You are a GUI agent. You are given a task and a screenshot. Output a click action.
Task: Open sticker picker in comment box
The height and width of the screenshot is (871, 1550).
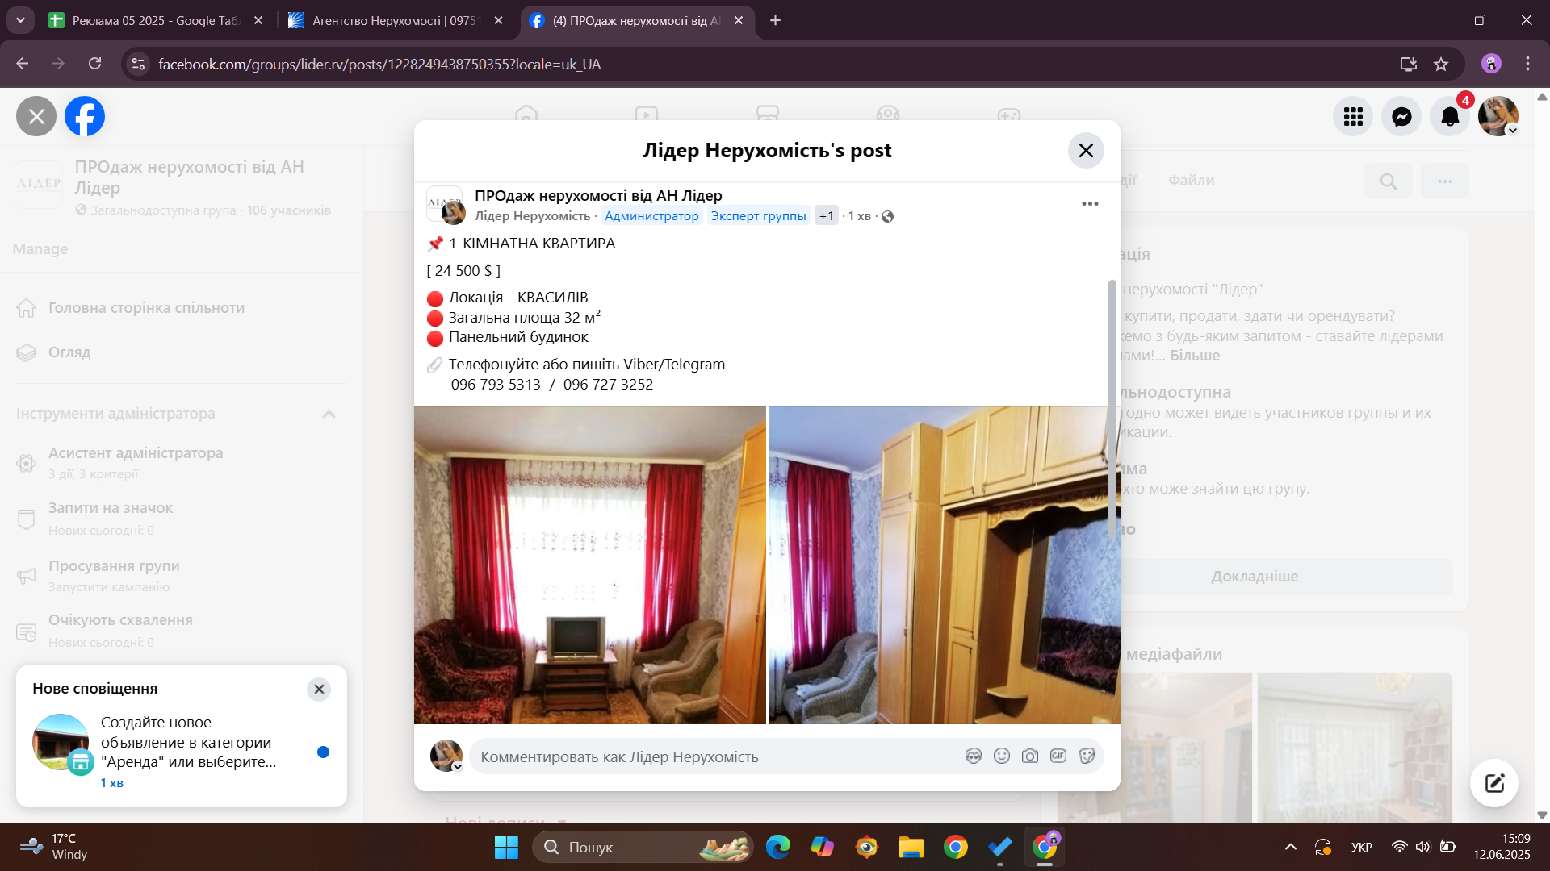pyautogui.click(x=1087, y=756)
